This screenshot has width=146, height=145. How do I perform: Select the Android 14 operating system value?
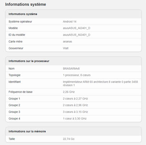[70, 22]
